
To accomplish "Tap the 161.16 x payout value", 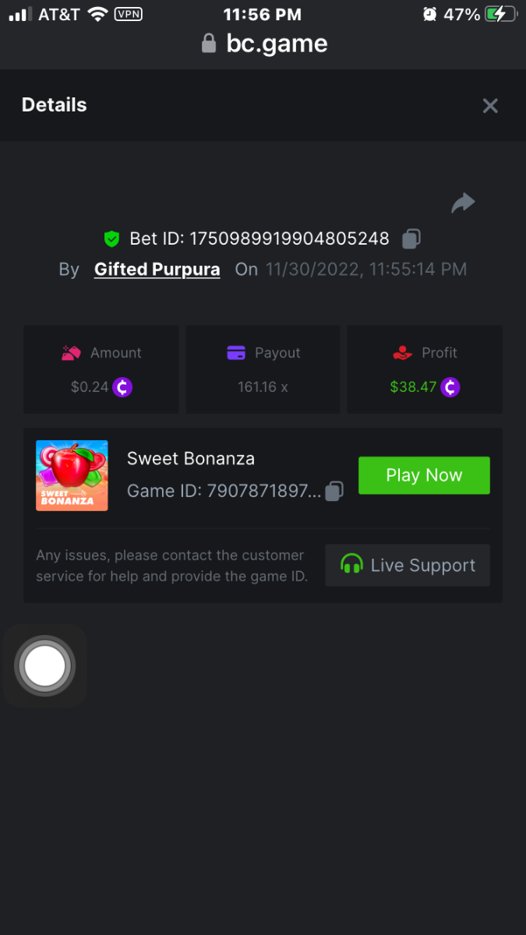I will click(263, 386).
